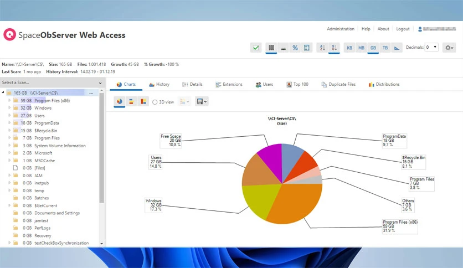Viewport: 463px width, 268px height.
Task: Switch to the History tab
Action: point(159,84)
